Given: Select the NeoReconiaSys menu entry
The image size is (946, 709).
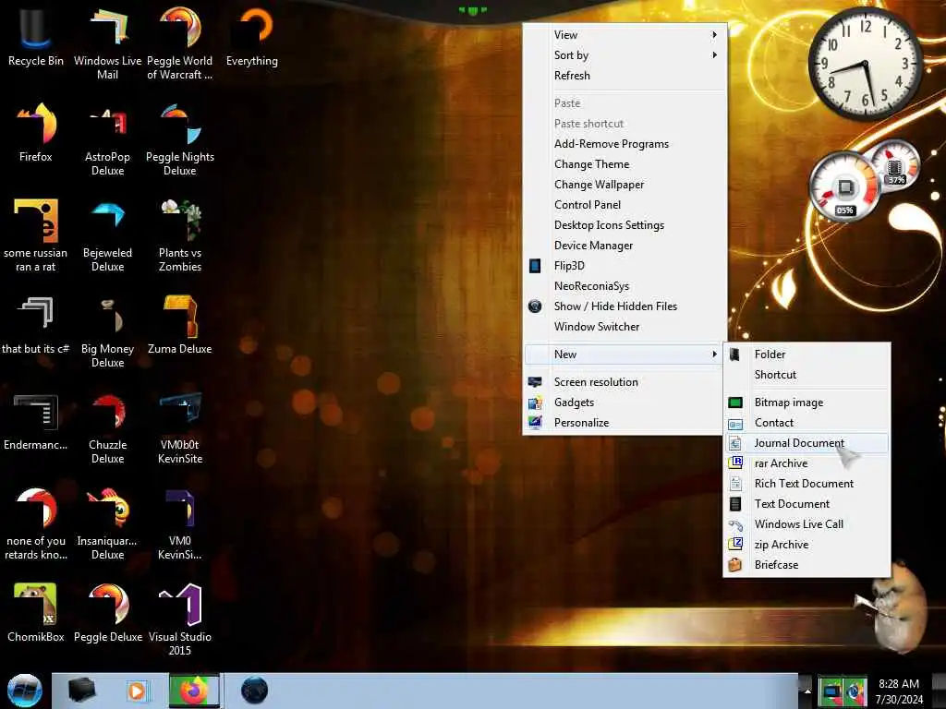Looking at the screenshot, I should [625, 286].
